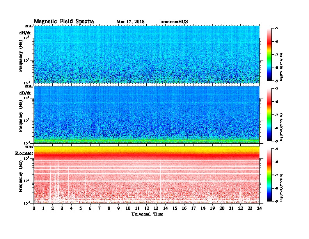Click hour tick label "23" on time axis
This screenshot has width=309, height=239.
250,208
